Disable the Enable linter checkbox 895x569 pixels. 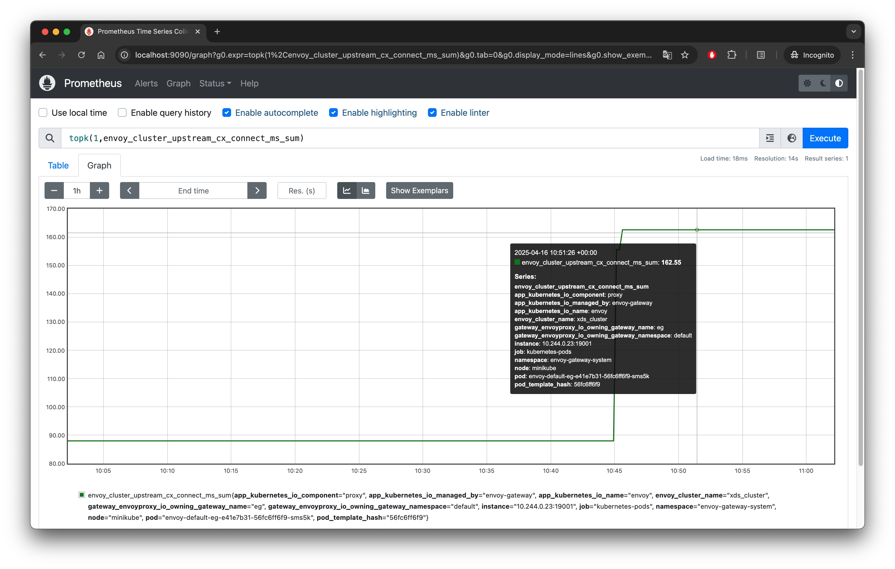pos(432,113)
